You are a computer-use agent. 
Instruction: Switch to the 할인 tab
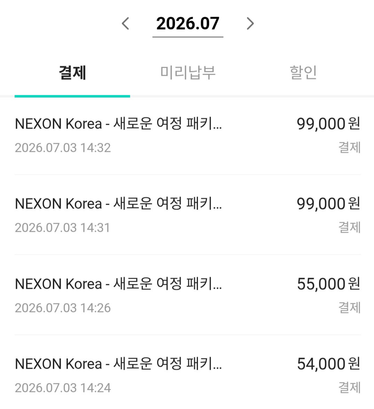303,72
